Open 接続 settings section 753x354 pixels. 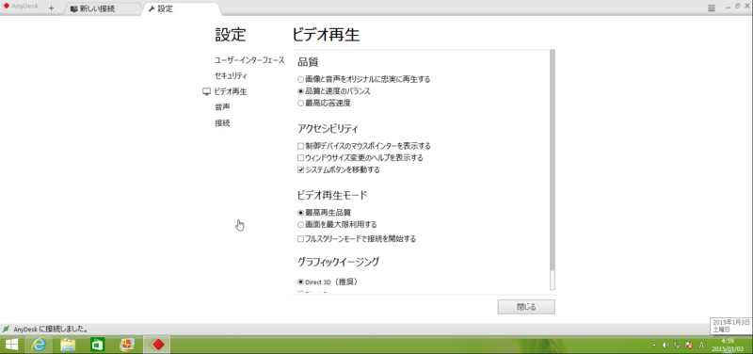click(222, 123)
